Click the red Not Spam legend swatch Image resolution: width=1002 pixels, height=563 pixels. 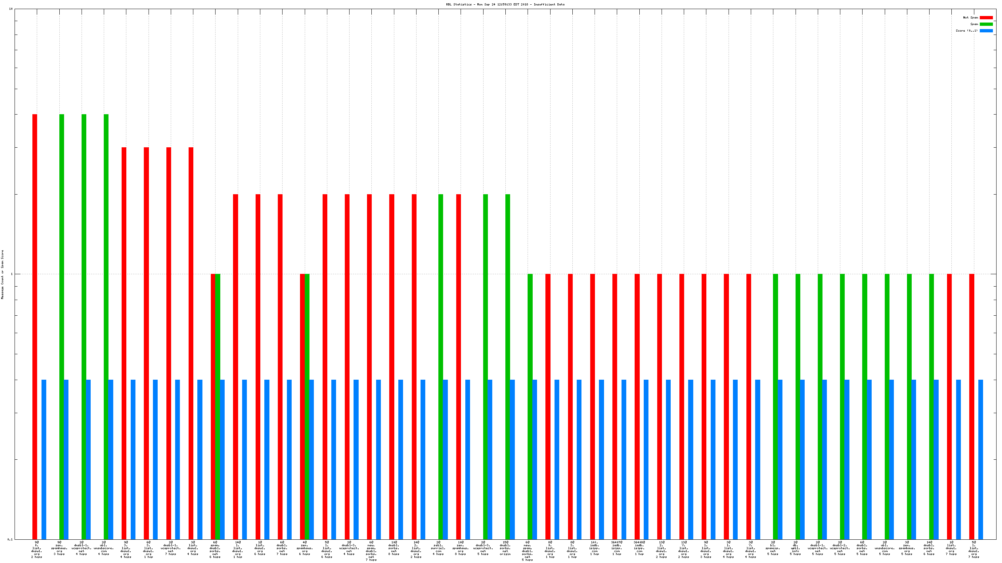986,17
